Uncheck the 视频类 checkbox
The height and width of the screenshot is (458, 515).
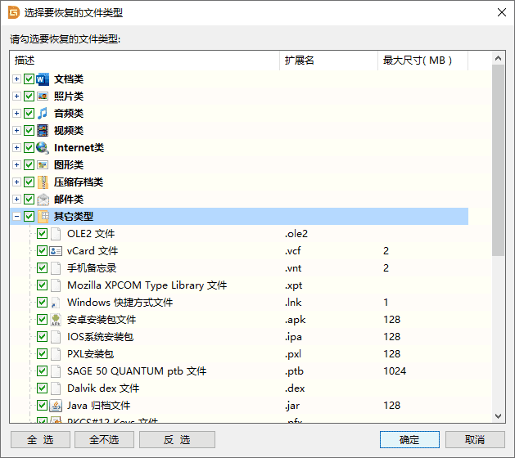(29, 131)
